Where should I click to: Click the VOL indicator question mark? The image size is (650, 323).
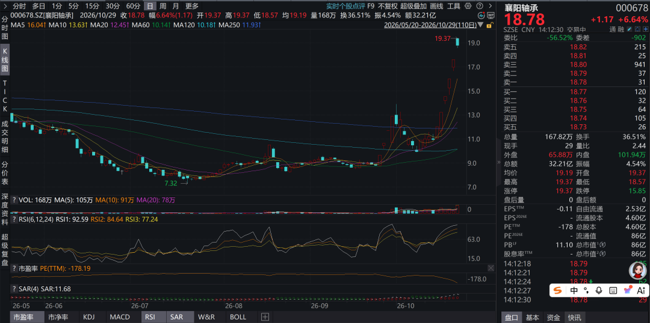(x=14, y=200)
